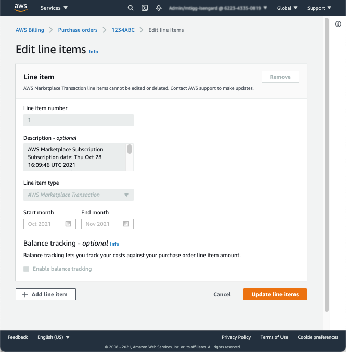Image resolution: width=346 pixels, height=352 pixels.
Task: Open the info panel icon at right edge
Action: point(338,24)
